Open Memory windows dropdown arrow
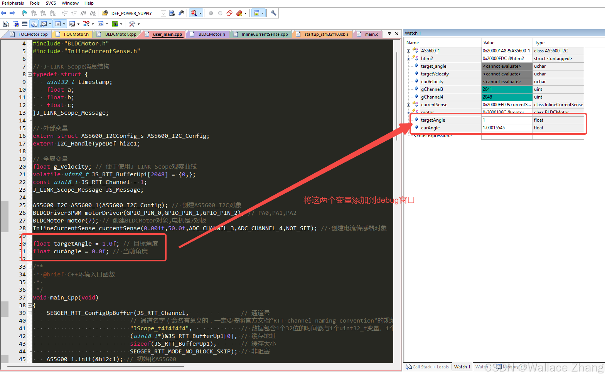 (x=64, y=24)
